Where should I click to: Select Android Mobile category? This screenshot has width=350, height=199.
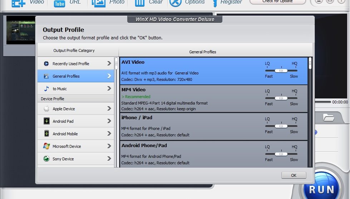click(76, 134)
